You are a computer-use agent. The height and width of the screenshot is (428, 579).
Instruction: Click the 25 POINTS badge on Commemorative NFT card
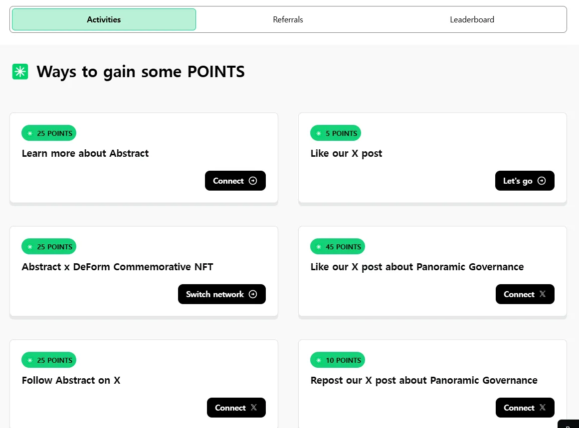49,247
